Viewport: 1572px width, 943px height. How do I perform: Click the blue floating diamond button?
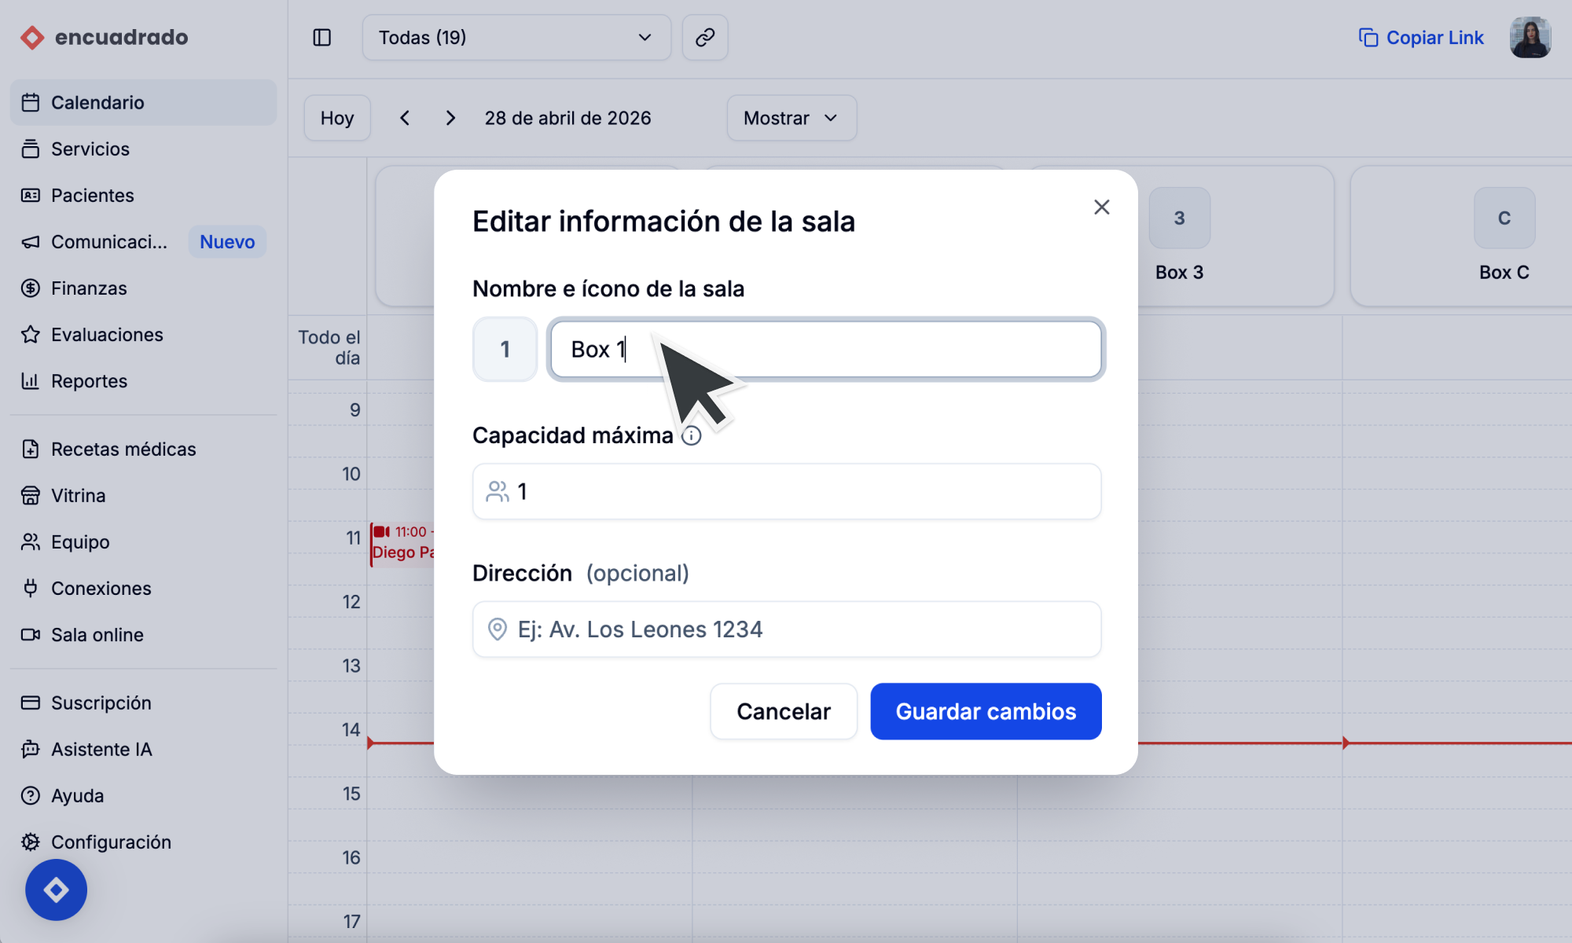tap(56, 890)
